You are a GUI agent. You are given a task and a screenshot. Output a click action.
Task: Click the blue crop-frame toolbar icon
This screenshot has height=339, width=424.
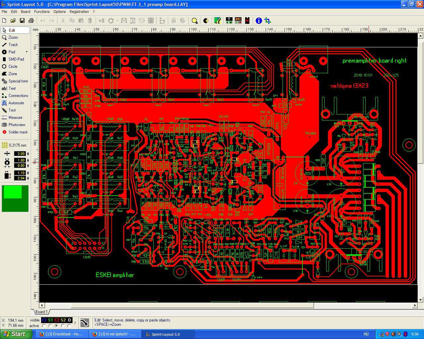268,21
